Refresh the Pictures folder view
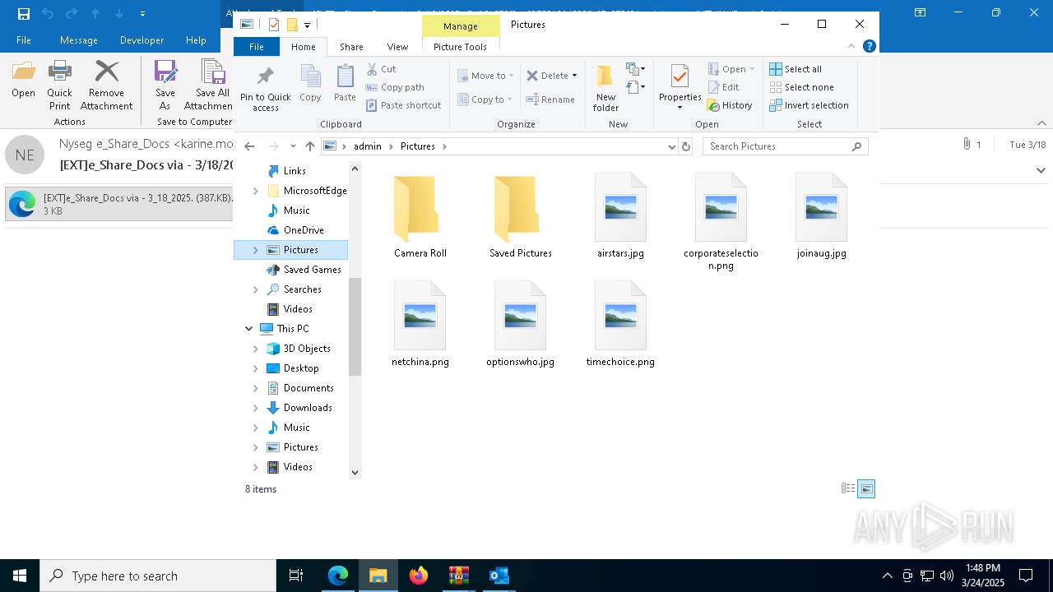The height and width of the screenshot is (592, 1053). 686,146
